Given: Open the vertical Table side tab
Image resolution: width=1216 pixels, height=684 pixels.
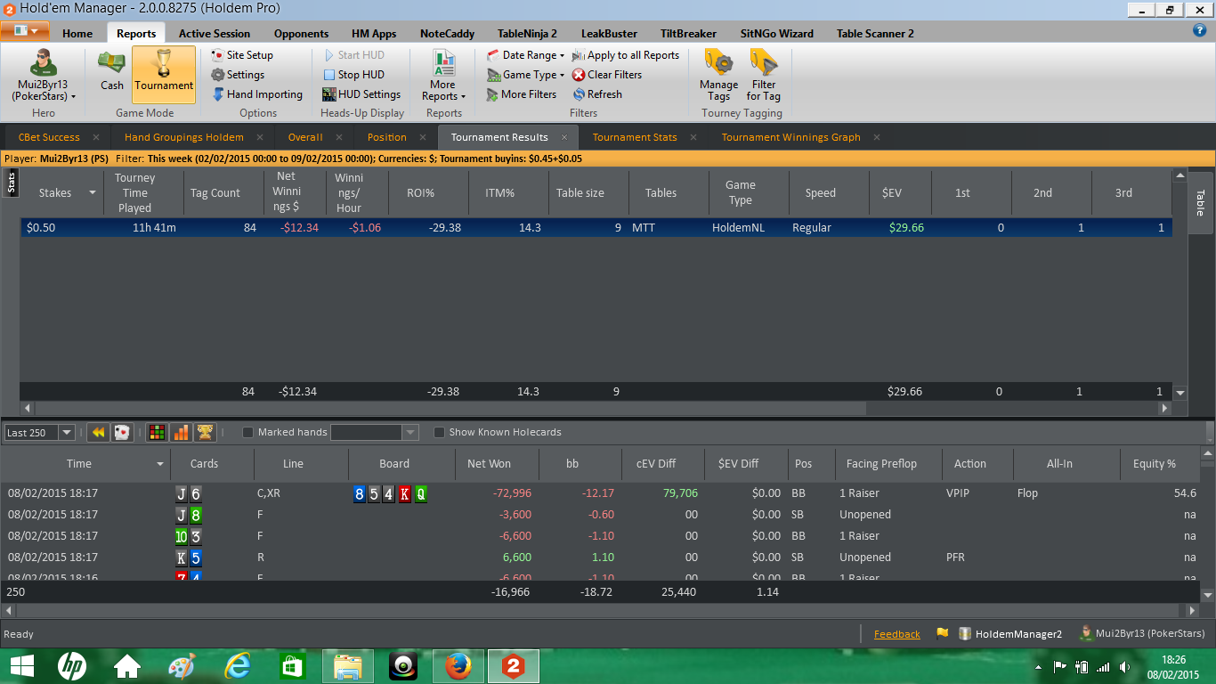Looking at the screenshot, I should [1200, 203].
